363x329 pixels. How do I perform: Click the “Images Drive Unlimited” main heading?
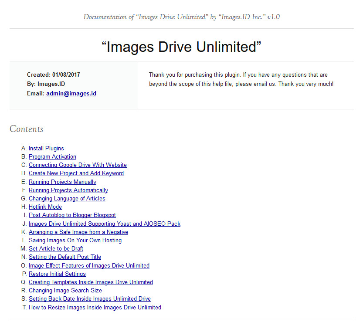click(181, 47)
